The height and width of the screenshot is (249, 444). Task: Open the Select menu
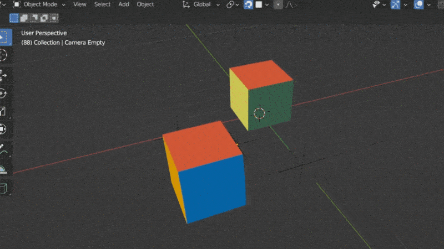102,4
